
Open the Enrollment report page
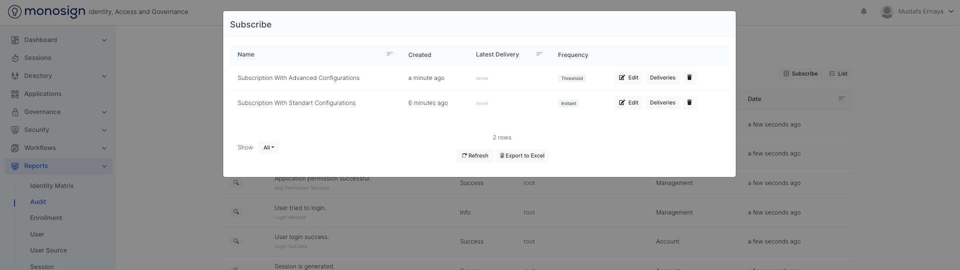pyautogui.click(x=46, y=218)
